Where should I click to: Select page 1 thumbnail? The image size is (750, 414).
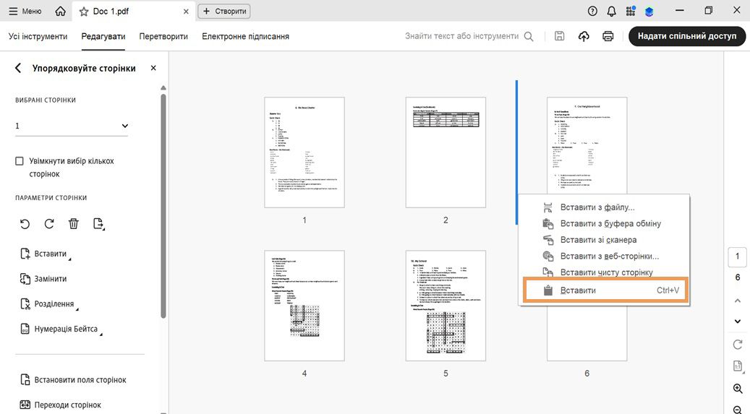click(x=304, y=152)
